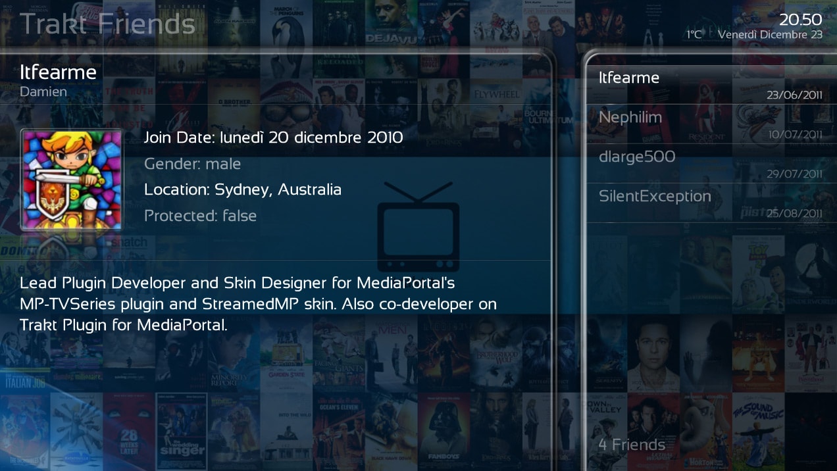Click the clock showing 20.50
Screen dimensions: 837x471
pos(801,19)
